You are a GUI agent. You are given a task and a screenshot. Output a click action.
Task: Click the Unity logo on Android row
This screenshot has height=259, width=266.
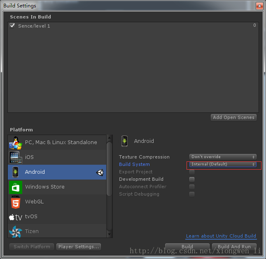click(x=100, y=173)
